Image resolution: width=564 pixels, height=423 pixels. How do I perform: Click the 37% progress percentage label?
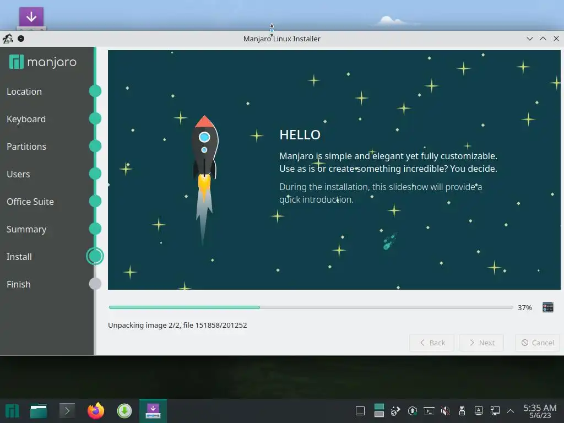[524, 307]
